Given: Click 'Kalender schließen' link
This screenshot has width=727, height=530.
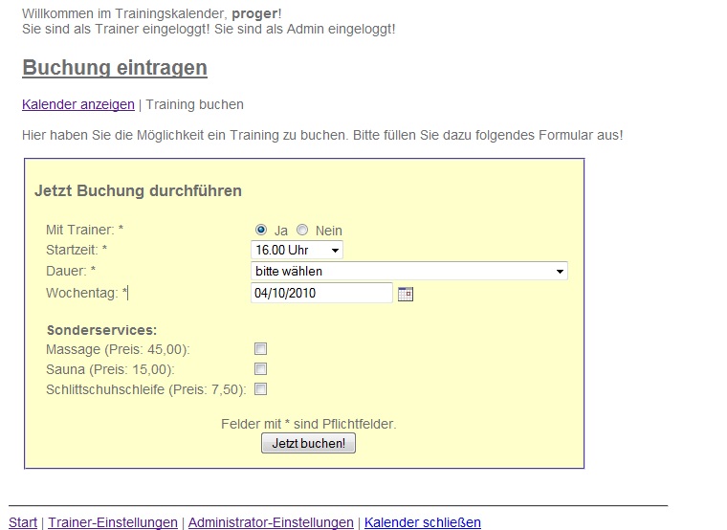Looking at the screenshot, I should (x=422, y=522).
